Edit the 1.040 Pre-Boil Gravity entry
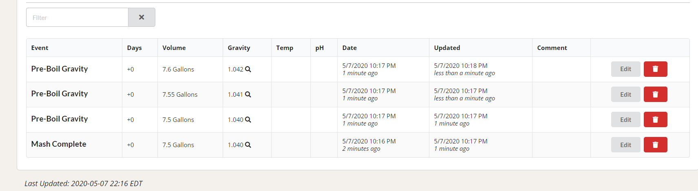The width and height of the screenshot is (698, 191). [625, 119]
